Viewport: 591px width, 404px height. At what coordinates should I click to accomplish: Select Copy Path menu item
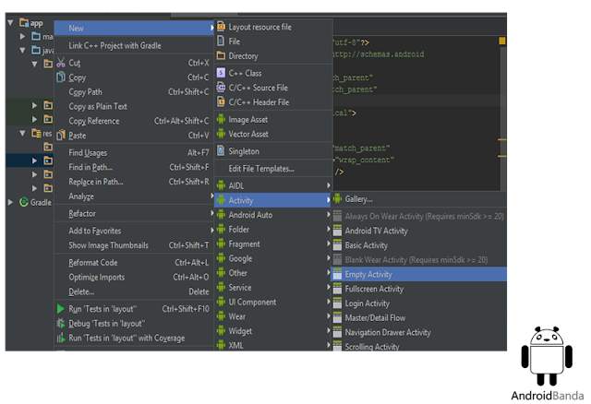tap(134, 92)
